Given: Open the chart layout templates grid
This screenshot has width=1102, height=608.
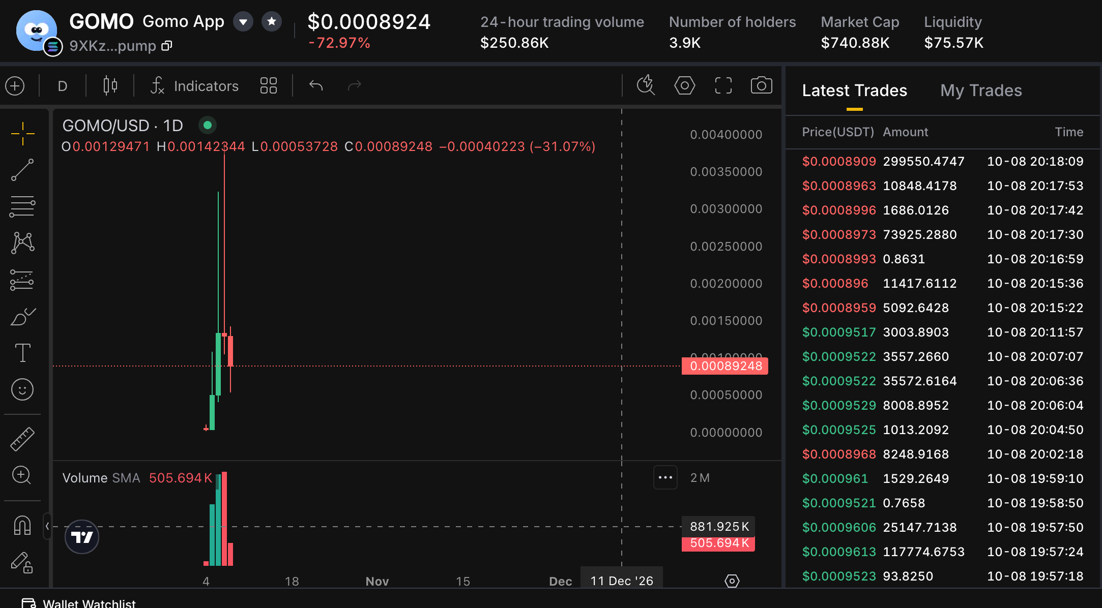Looking at the screenshot, I should point(268,86).
